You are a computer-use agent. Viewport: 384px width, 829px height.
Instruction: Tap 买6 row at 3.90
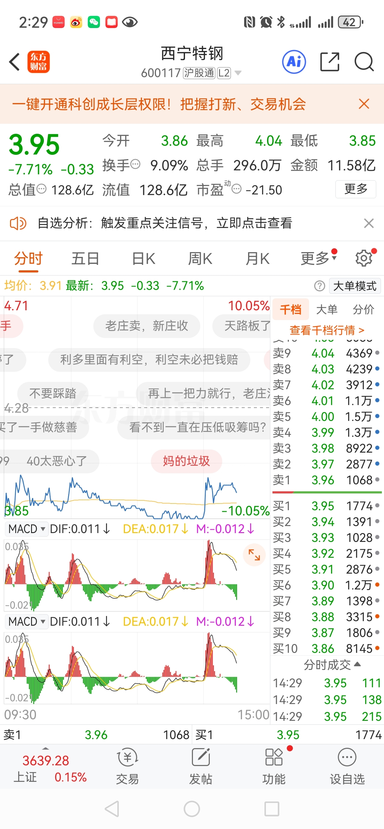coord(327,585)
